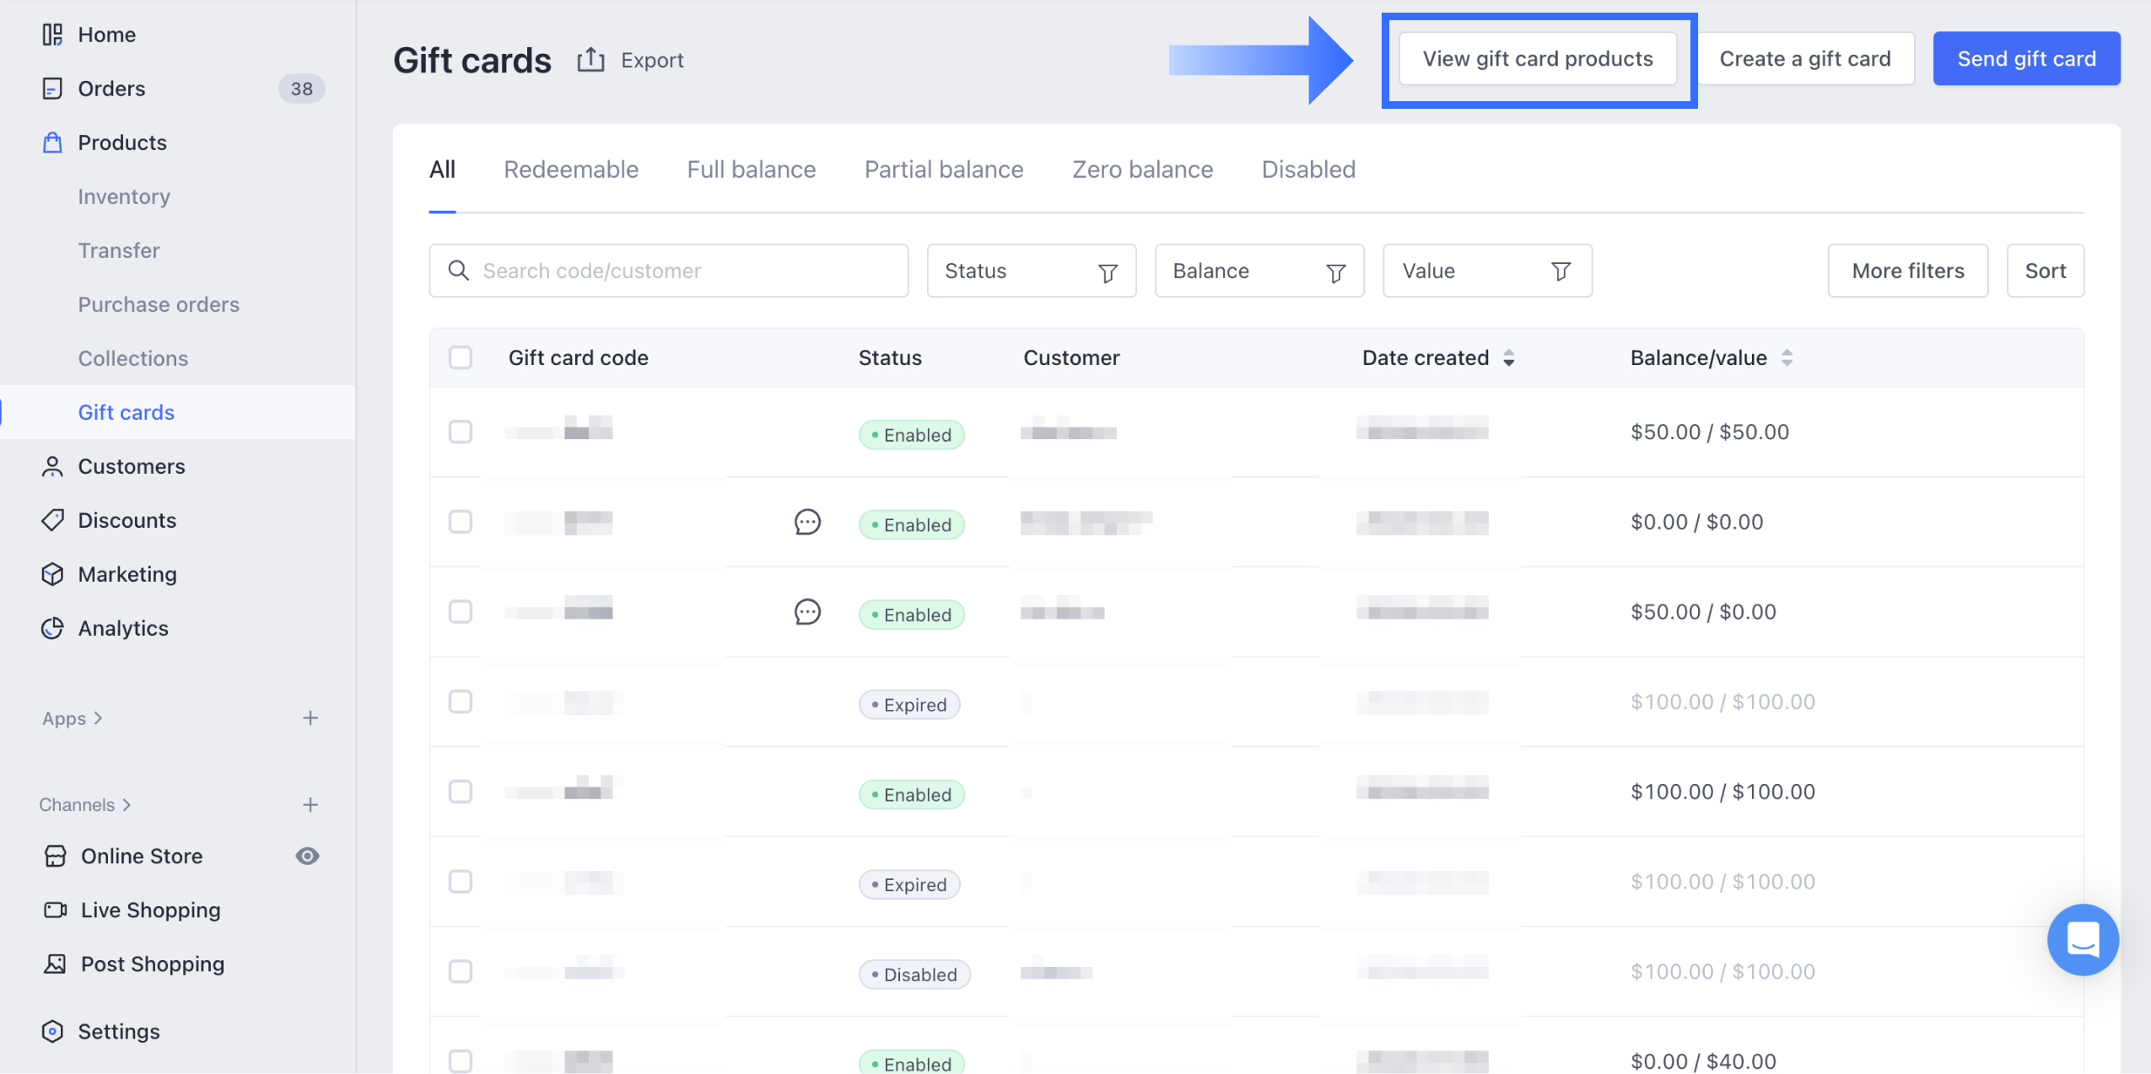
Task: Switch to the Zero balance tab
Action: click(x=1142, y=169)
